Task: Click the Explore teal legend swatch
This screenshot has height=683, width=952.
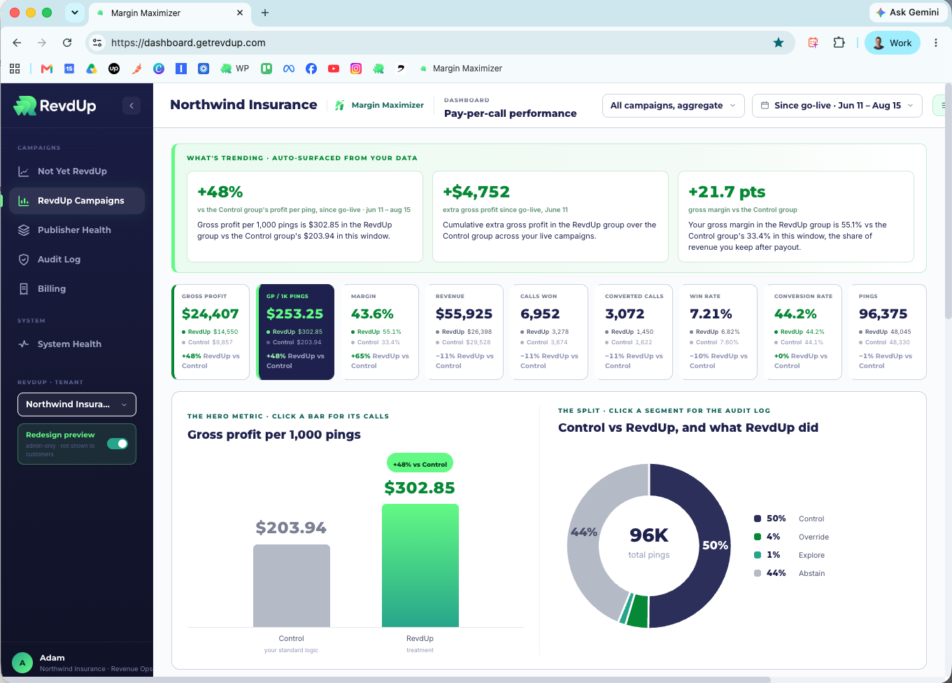Action: point(758,555)
